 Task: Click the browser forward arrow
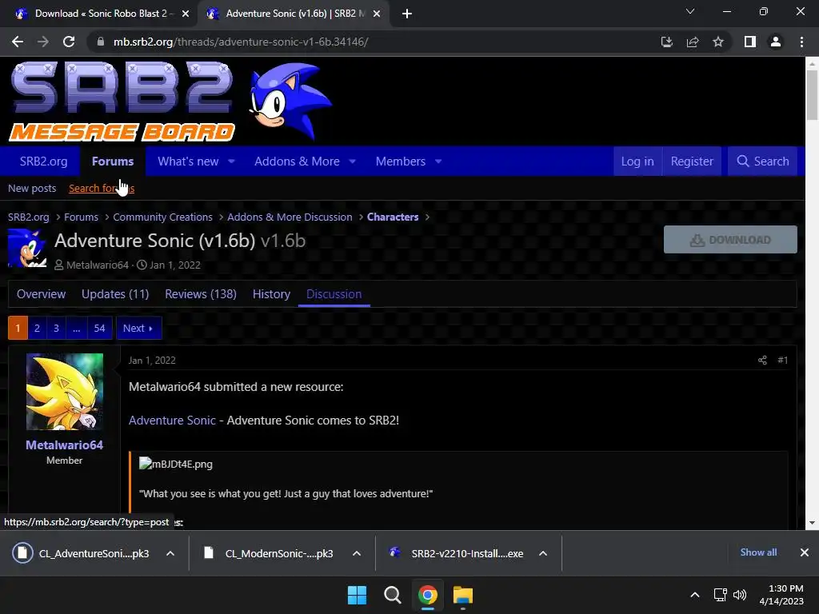tap(43, 42)
